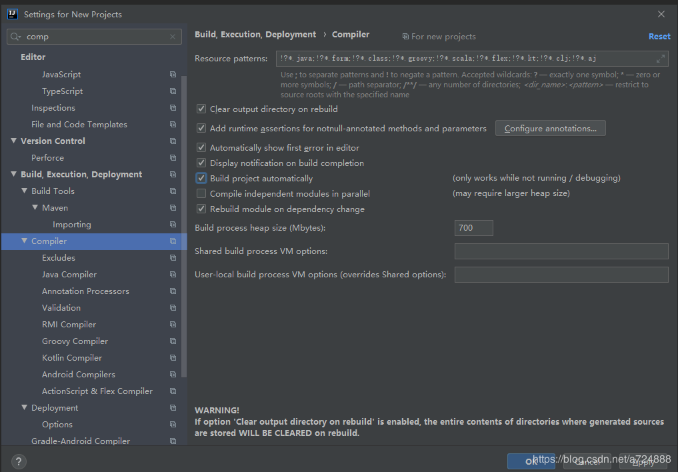Image resolution: width=678 pixels, height=472 pixels.
Task: Click the per-project icon beside Excludes
Action: pos(173,257)
